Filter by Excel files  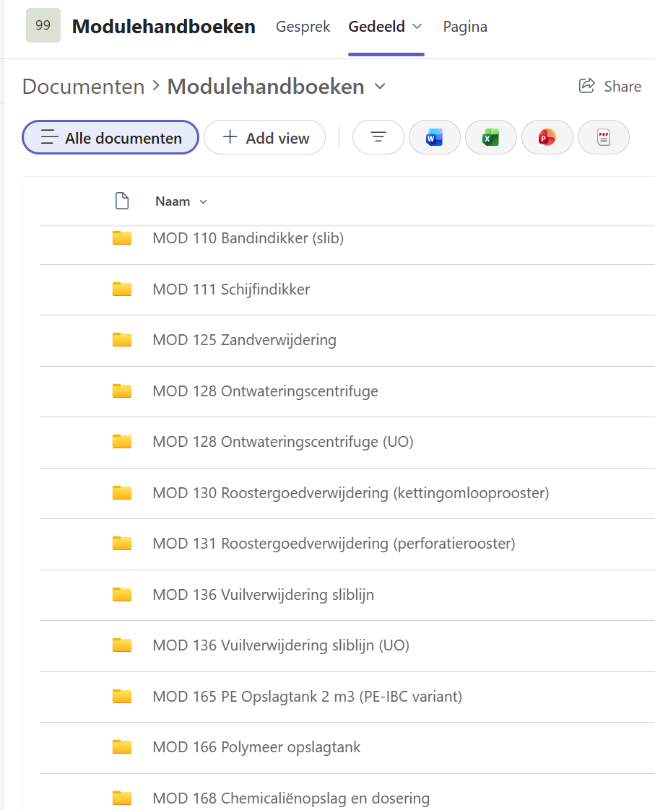coord(491,137)
